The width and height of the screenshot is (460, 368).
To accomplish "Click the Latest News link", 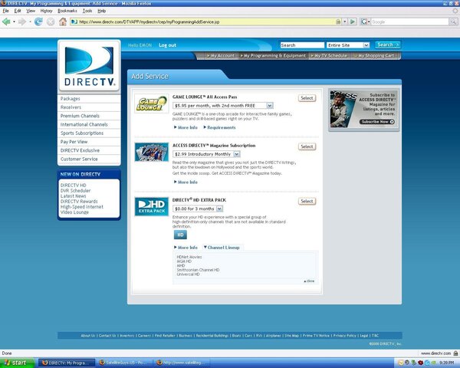I will 74,196.
